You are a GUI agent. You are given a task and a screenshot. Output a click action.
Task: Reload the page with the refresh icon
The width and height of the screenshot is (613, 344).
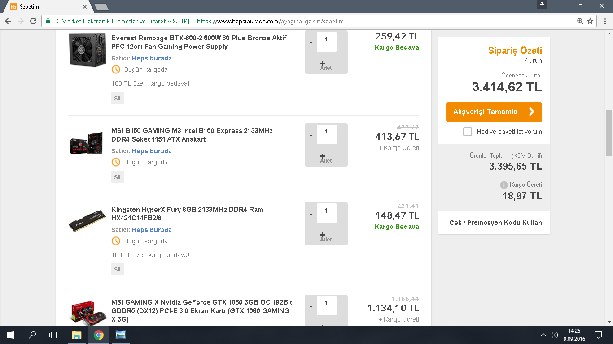(33, 21)
